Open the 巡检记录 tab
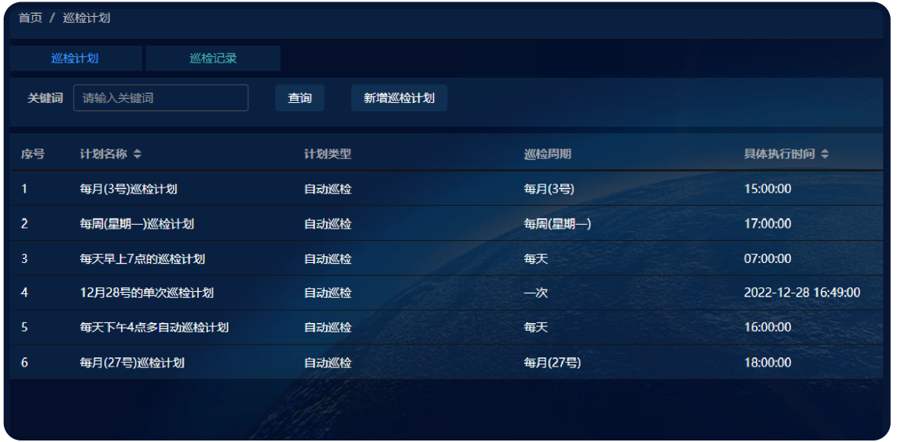The height and width of the screenshot is (442, 906). point(212,59)
